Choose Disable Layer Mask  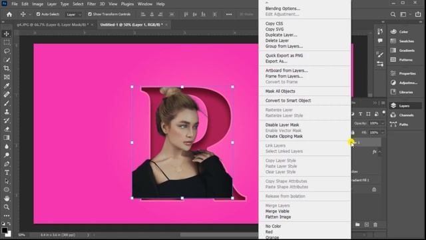point(282,125)
